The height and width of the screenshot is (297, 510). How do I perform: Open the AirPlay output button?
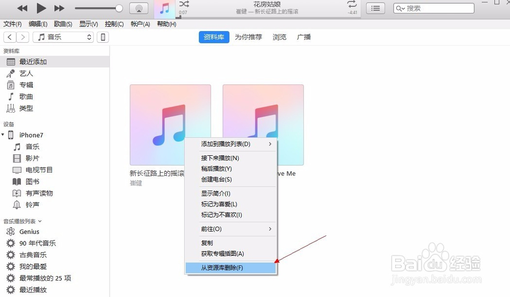(139, 9)
